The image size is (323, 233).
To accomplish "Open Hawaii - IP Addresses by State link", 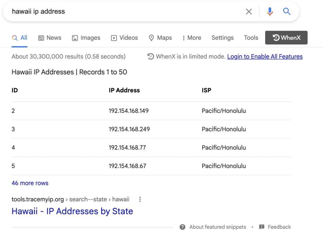I will (x=72, y=211).
